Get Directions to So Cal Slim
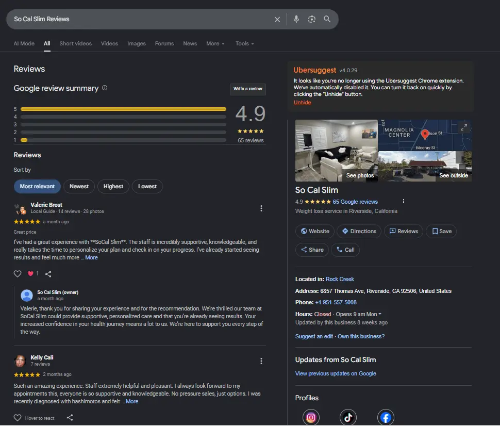The height and width of the screenshot is (426, 500). tap(359, 232)
